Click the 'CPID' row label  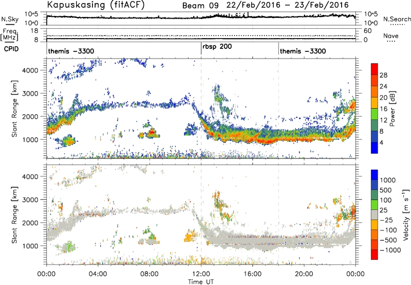tap(11, 49)
